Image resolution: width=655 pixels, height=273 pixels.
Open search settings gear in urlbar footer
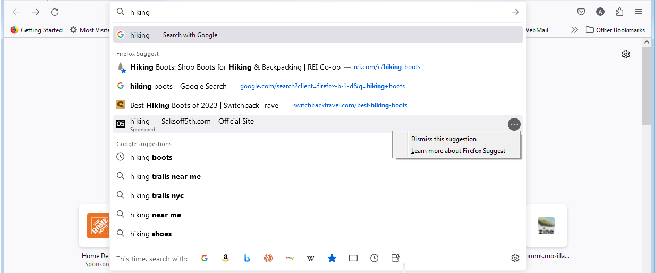point(515,258)
